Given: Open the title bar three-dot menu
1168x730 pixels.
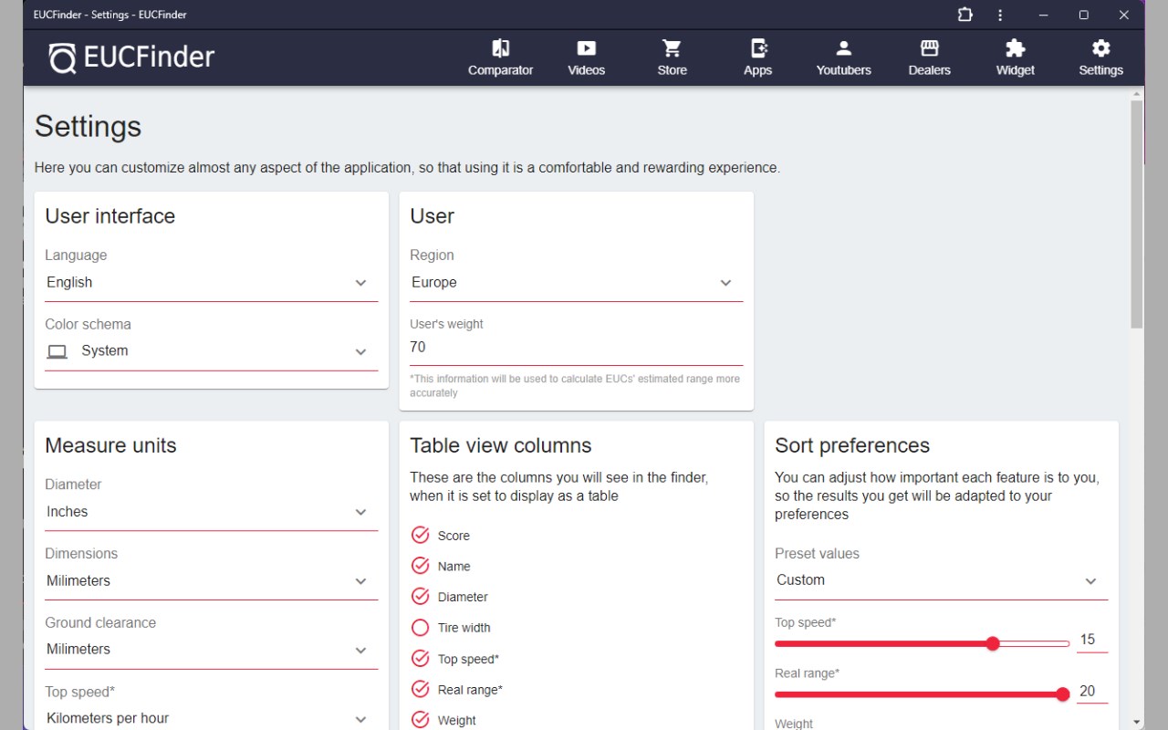Looking at the screenshot, I should [x=1000, y=15].
